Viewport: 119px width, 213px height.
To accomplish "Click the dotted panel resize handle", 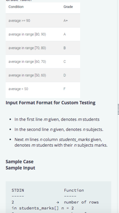I will tap(118, 109).
